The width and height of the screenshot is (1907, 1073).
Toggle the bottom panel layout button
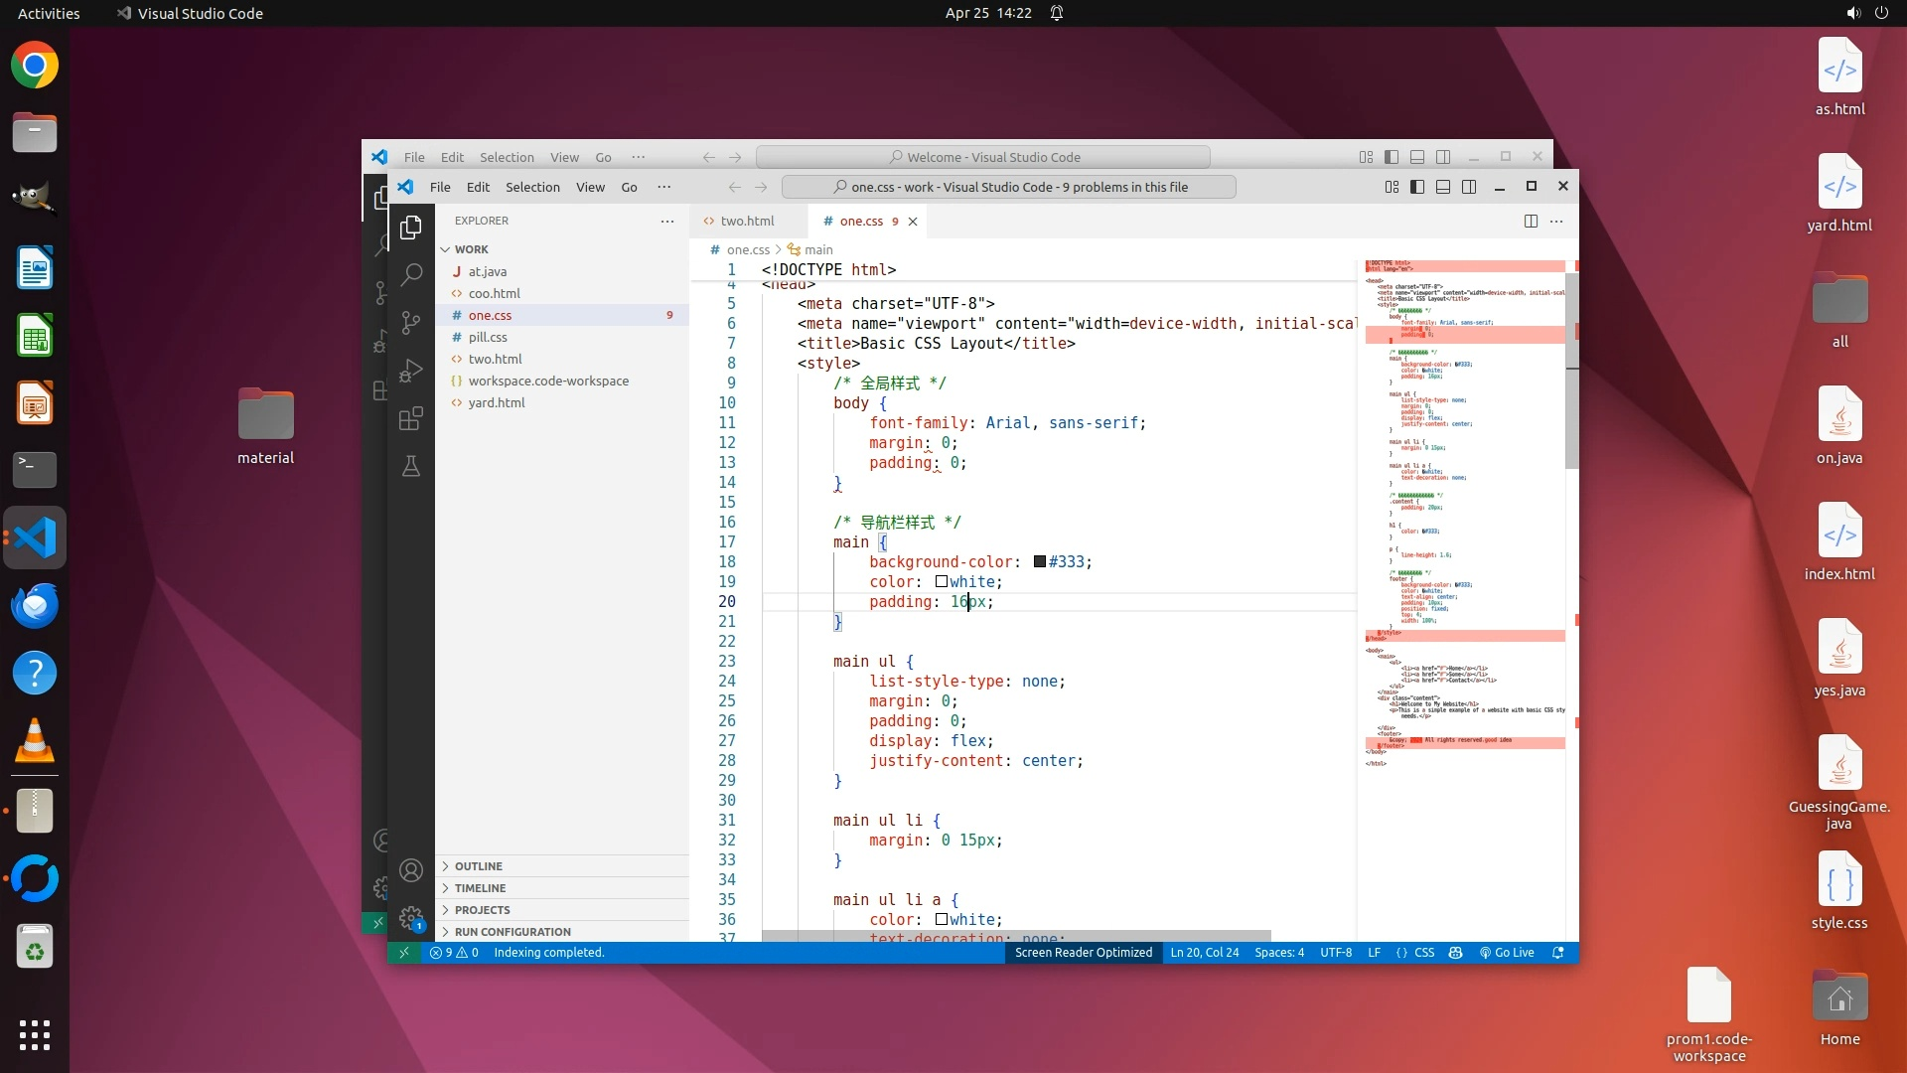[x=1443, y=187]
